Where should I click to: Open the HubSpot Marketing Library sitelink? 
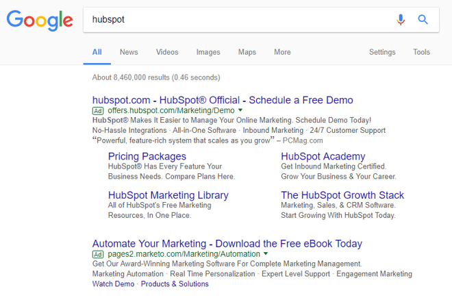pos(168,195)
